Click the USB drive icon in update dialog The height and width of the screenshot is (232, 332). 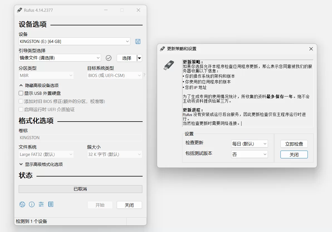click(169, 65)
